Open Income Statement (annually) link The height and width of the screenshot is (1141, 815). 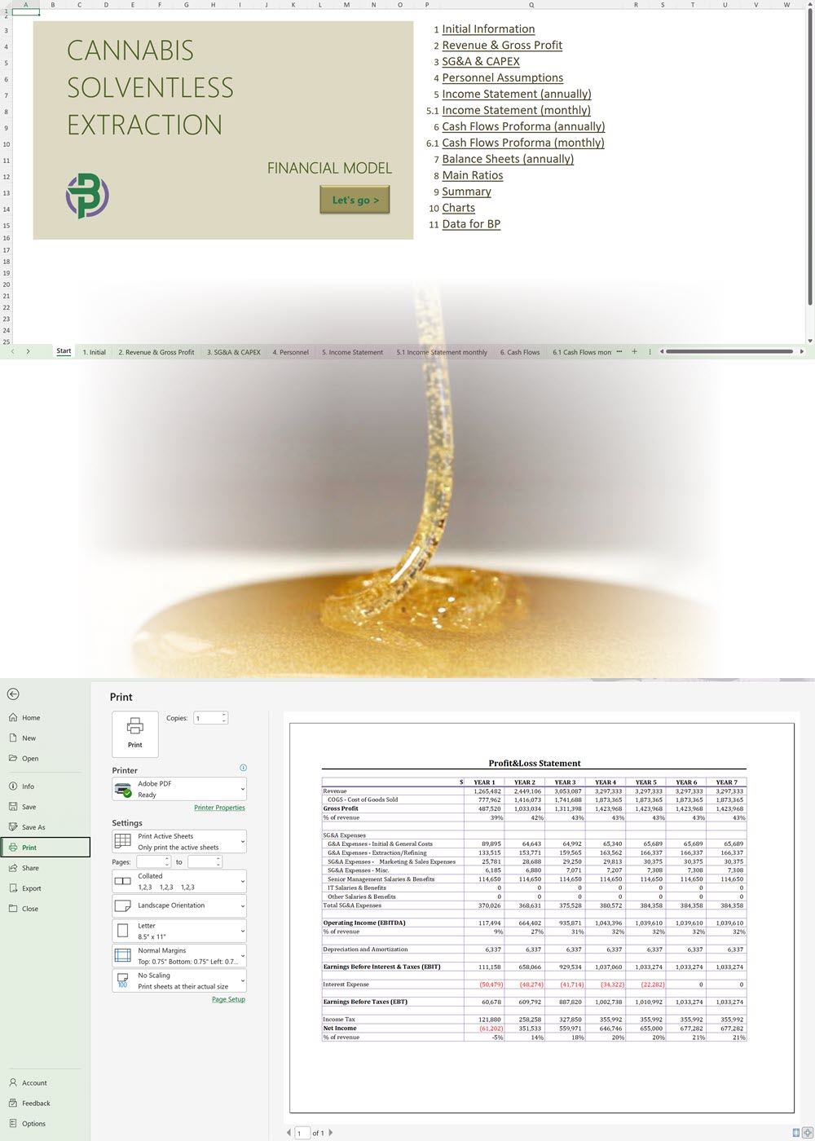tap(517, 95)
